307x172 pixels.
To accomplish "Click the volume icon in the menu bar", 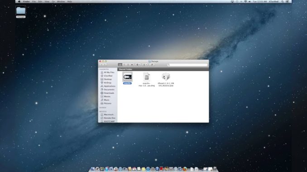I will click(x=249, y=1).
